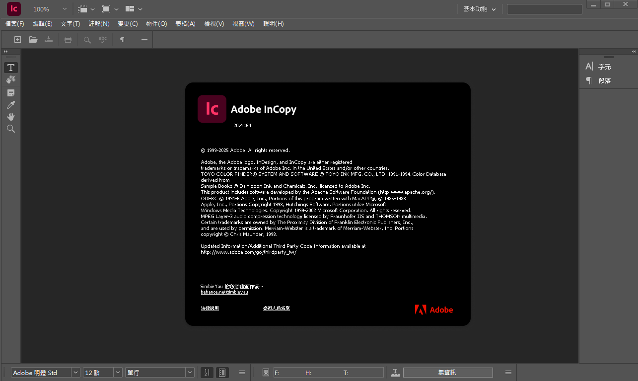Click the save content toolbar icon

pyautogui.click(x=49, y=40)
